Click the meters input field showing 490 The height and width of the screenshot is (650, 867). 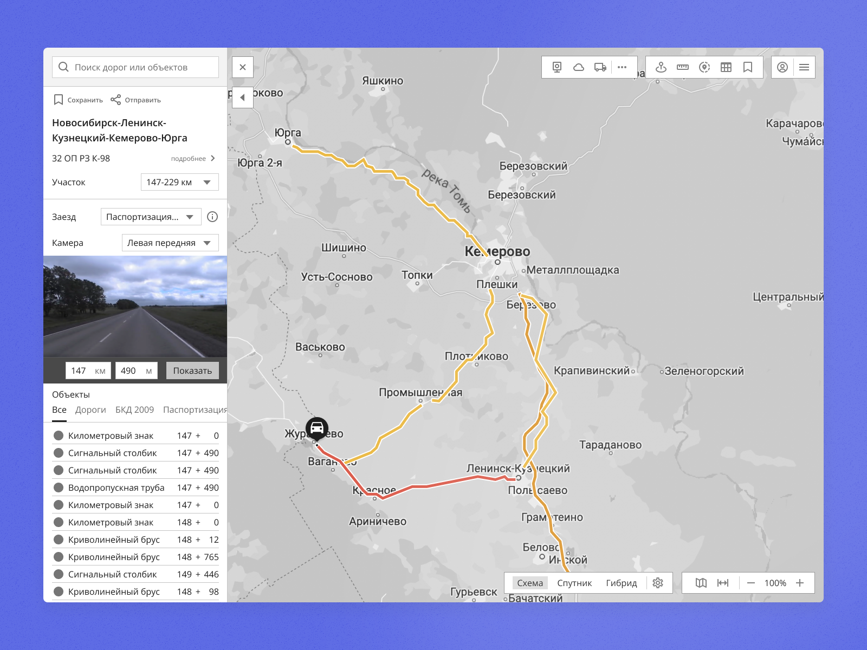point(137,370)
